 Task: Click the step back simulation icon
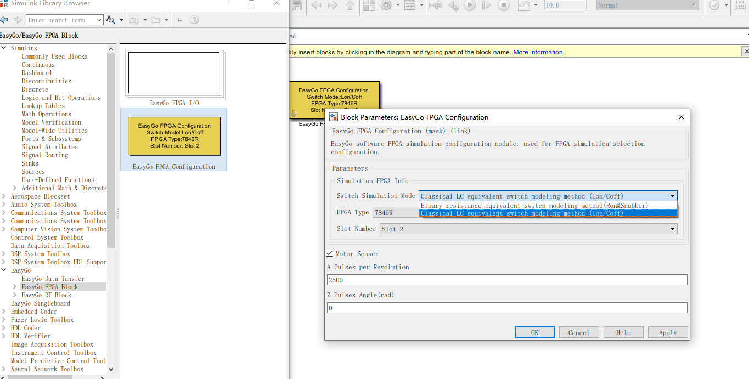click(453, 5)
